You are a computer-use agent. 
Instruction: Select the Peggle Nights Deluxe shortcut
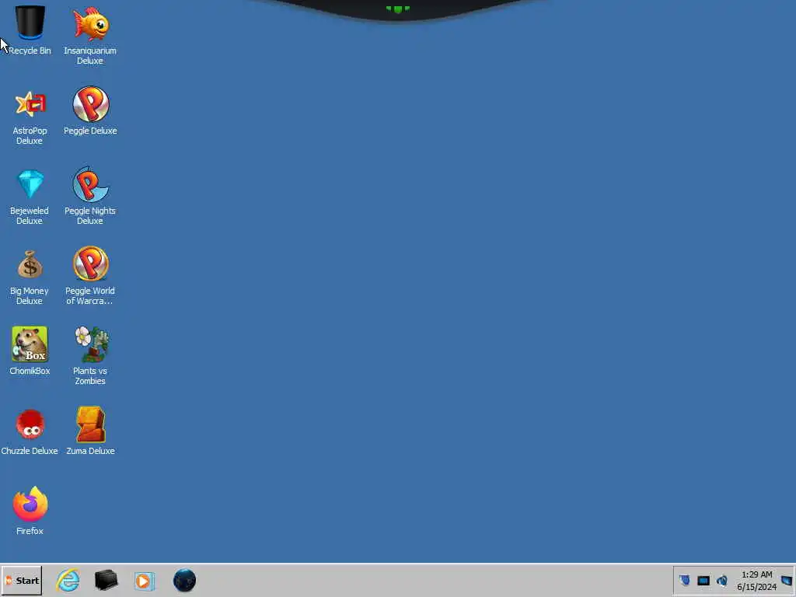[90, 196]
